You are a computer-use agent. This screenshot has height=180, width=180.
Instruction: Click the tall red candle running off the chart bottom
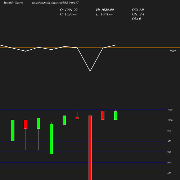click(90, 148)
